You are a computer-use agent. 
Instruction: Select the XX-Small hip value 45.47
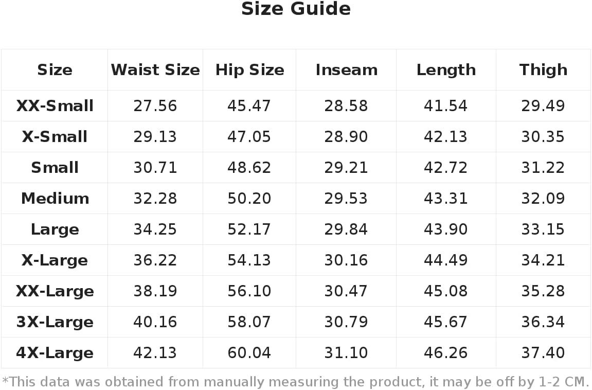tap(249, 105)
